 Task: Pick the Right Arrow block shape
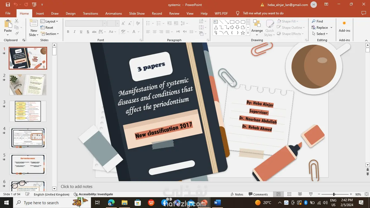[x=232, y=27]
